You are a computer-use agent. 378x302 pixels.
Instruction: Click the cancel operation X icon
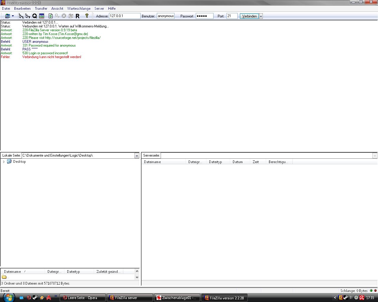(64, 16)
